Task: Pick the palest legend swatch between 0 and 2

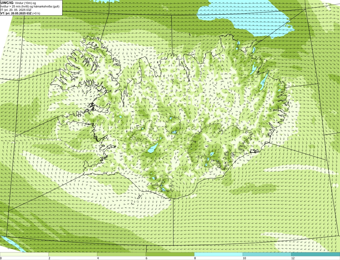Action: coord(24,254)
